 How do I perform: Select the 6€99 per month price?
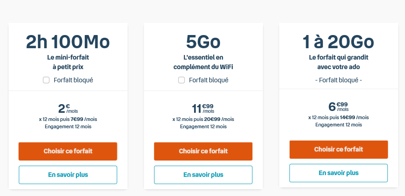(338, 106)
